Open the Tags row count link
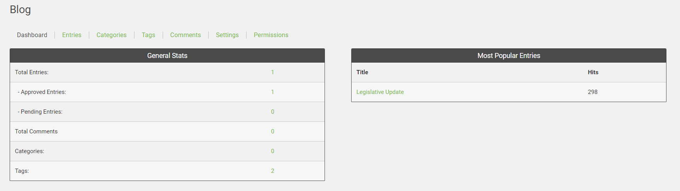Viewport: 680px width, 191px height. (272, 171)
